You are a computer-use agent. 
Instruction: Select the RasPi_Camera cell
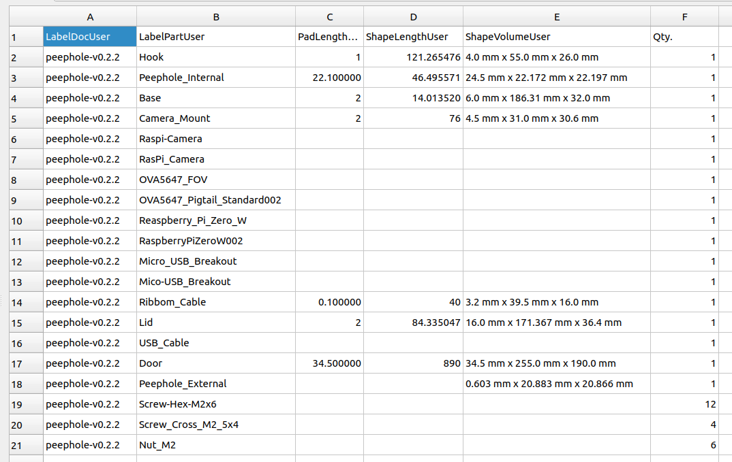[216, 159]
